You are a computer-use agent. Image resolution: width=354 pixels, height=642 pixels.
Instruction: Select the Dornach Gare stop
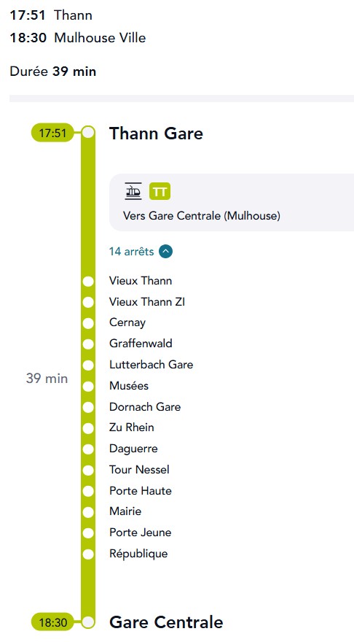(145, 407)
